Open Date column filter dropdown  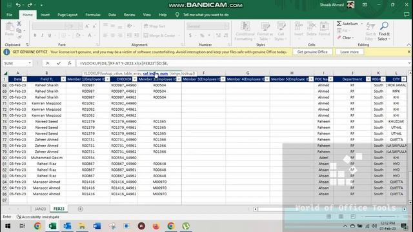pyautogui.click(x=25, y=79)
